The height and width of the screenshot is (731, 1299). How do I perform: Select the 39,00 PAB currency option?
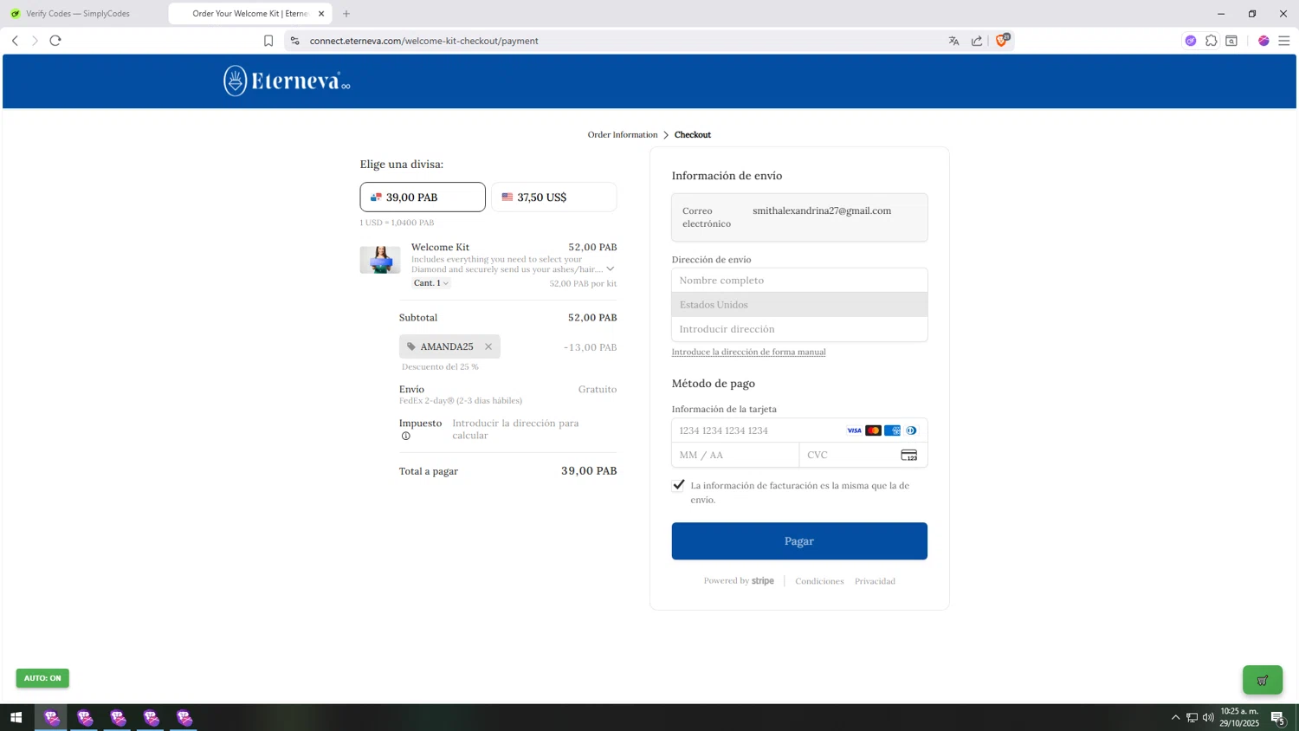click(x=423, y=197)
